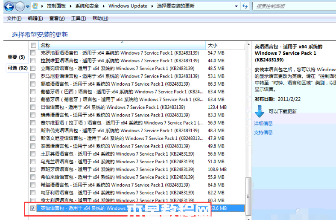Click the Back navigation arrow button
Screen dimensions: 336x220
point(9,6)
